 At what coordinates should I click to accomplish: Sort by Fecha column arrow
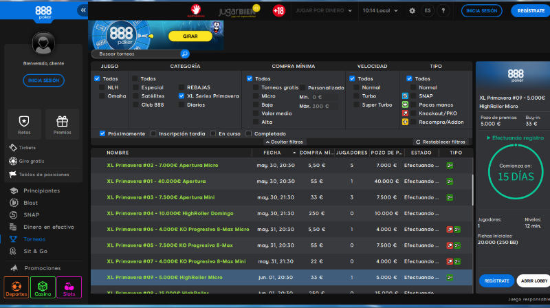(294, 153)
